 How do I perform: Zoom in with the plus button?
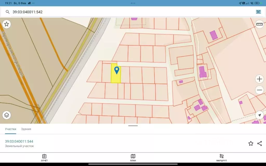click(260, 79)
